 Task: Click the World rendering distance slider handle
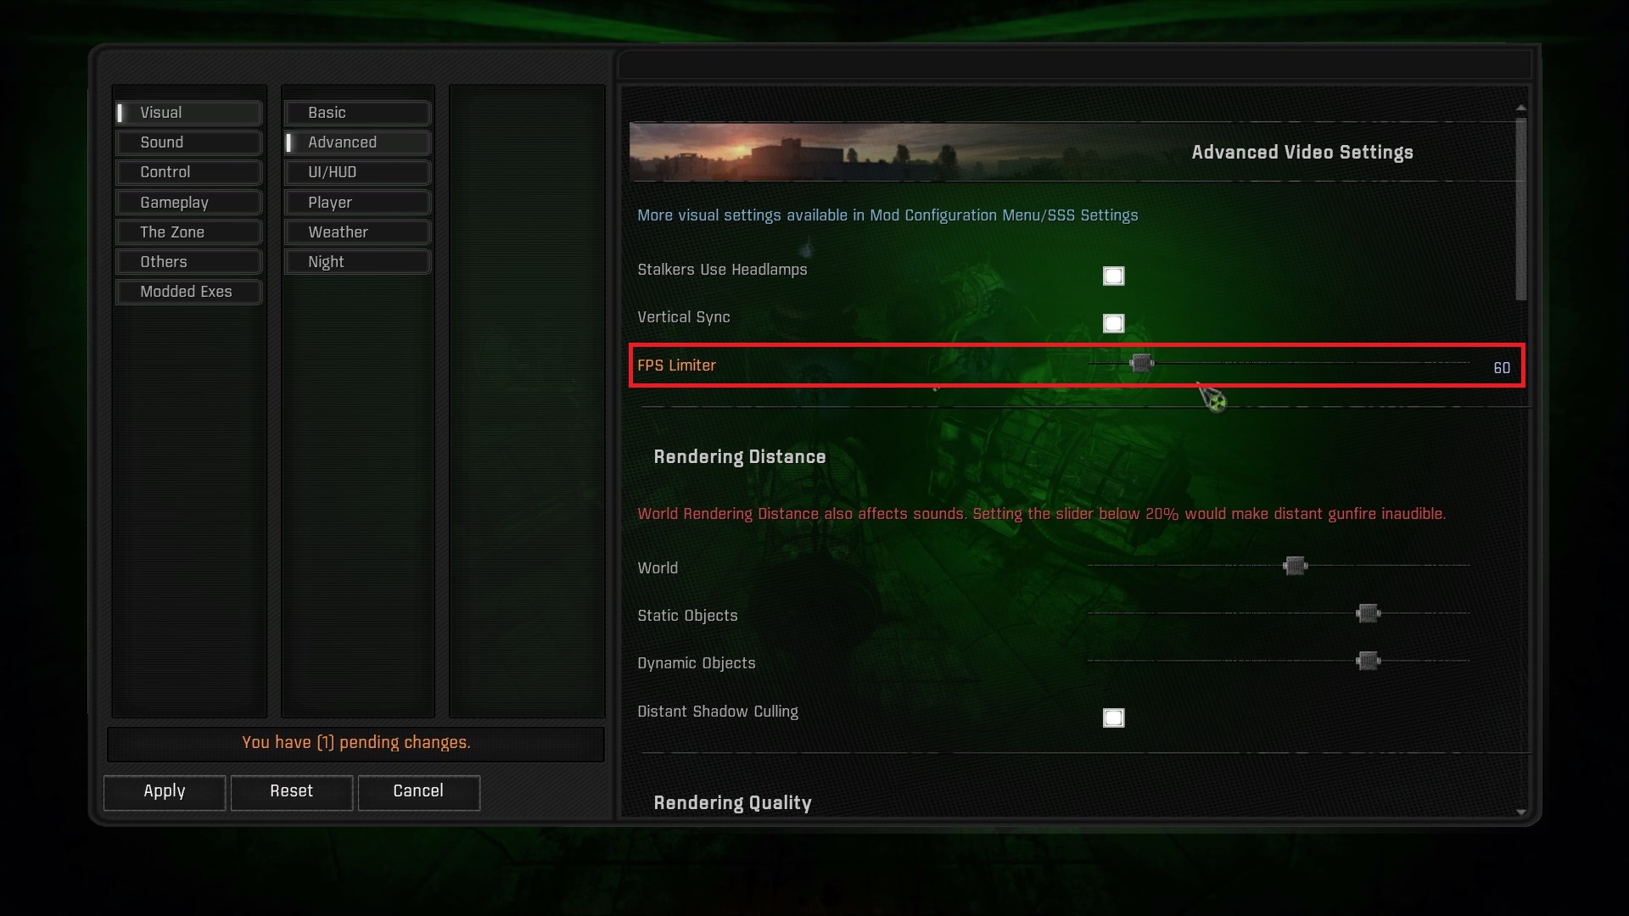pos(1295,566)
